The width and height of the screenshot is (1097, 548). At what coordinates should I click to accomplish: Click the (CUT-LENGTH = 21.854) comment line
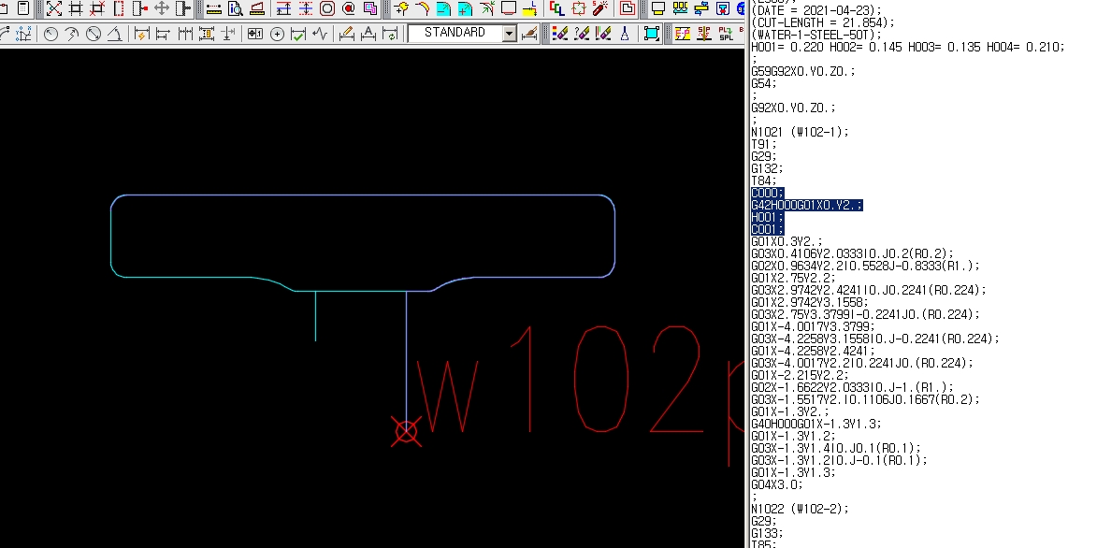pos(821,22)
